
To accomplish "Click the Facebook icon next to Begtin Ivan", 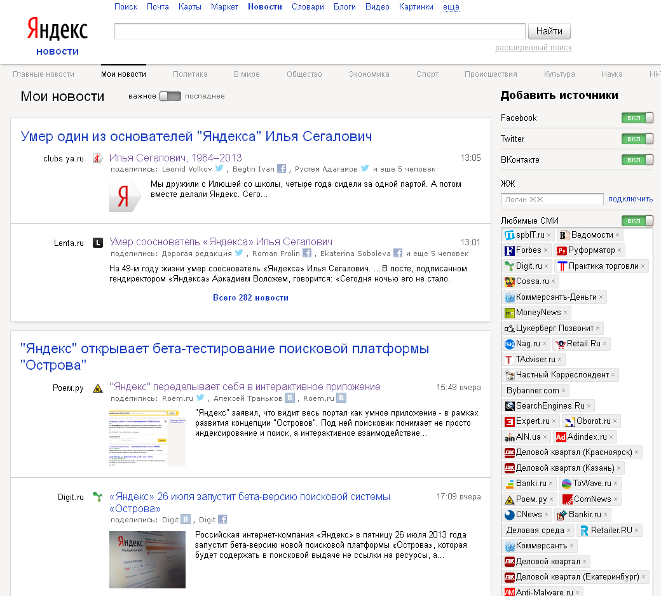I will tap(281, 168).
